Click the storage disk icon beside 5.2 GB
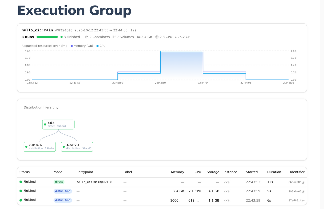 coord(177,37)
